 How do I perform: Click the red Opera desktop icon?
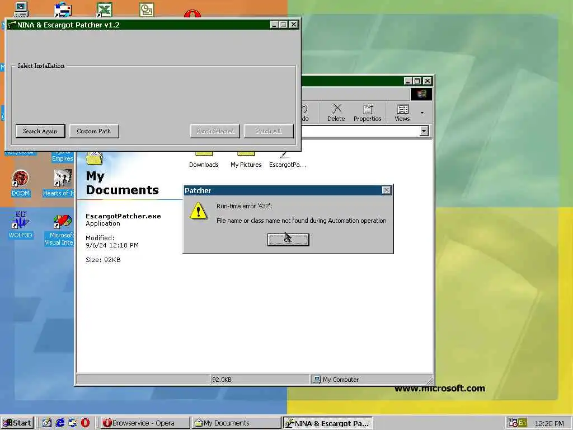click(192, 14)
